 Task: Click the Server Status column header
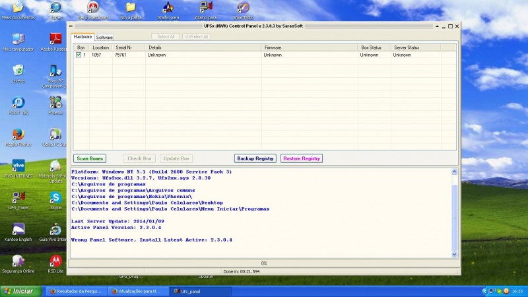(x=416, y=48)
